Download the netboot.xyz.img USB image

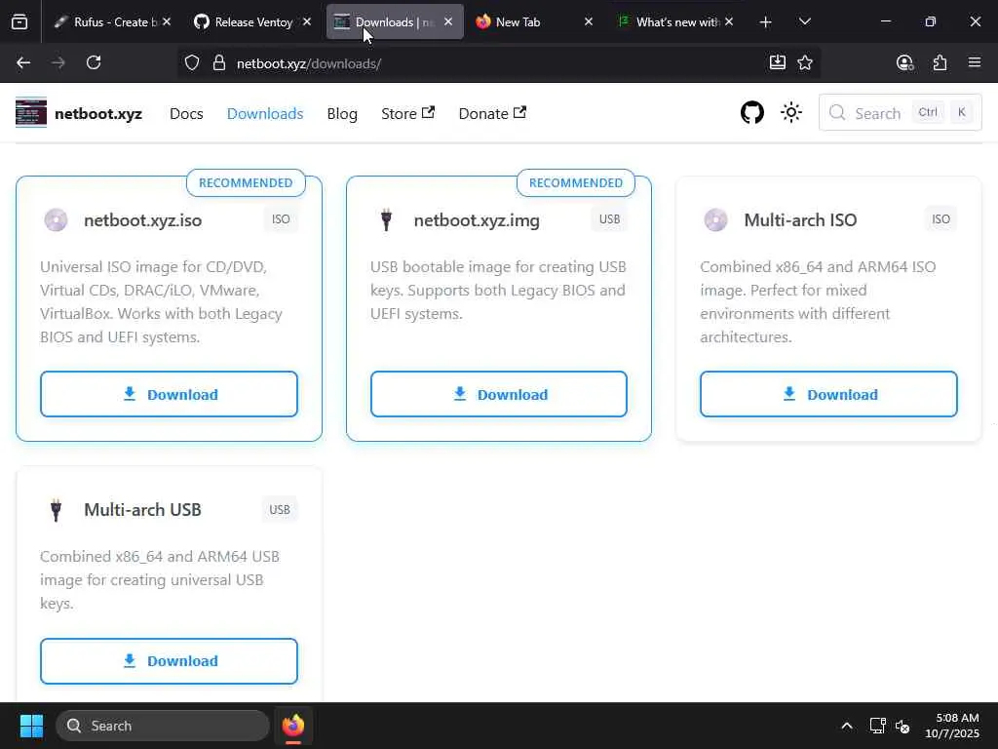coord(498,394)
